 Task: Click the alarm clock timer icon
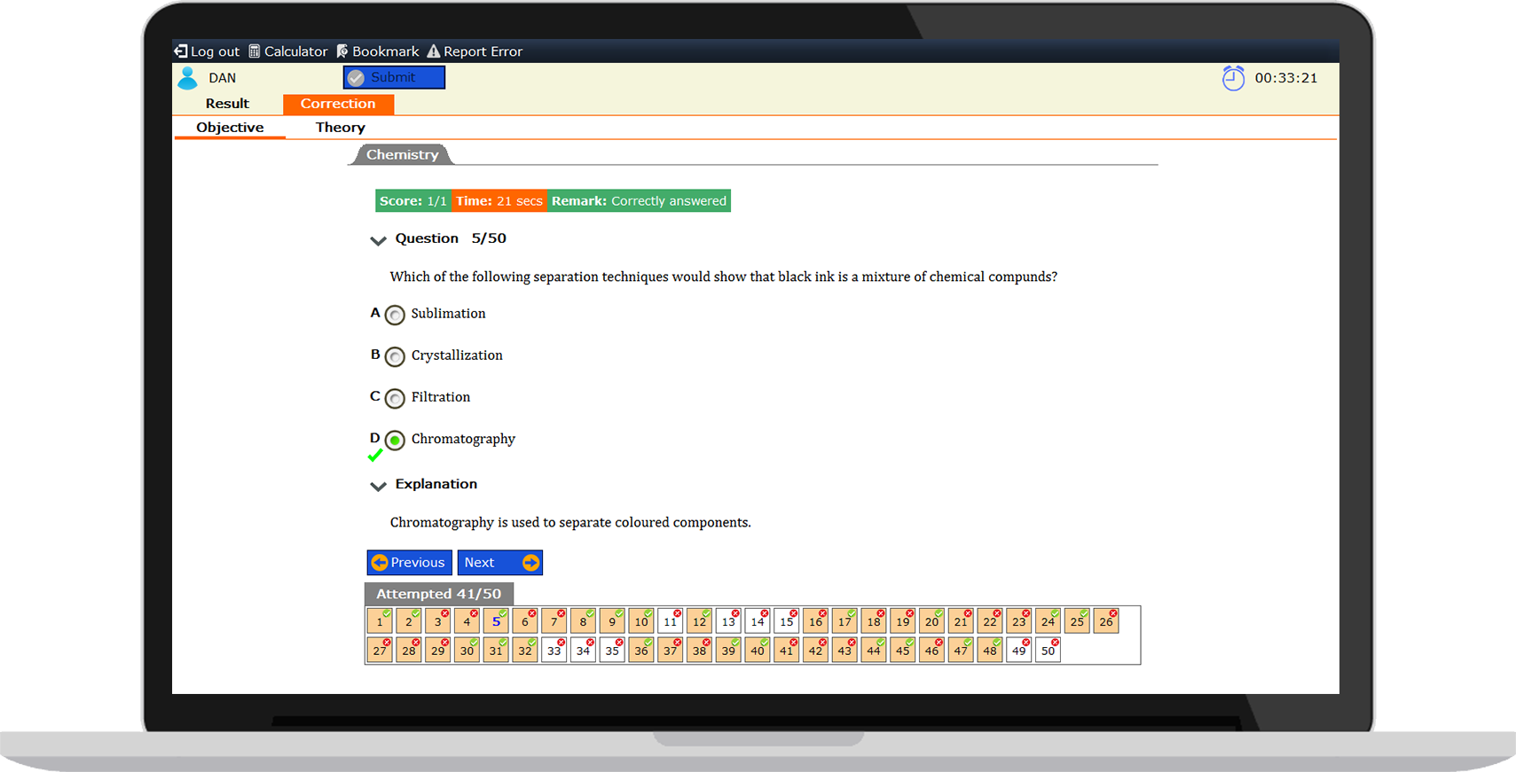point(1233,78)
